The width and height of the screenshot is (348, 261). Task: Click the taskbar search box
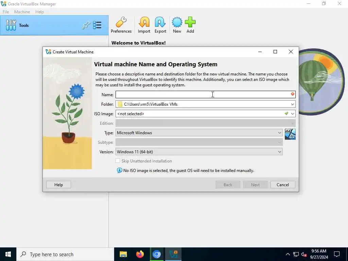point(65,254)
